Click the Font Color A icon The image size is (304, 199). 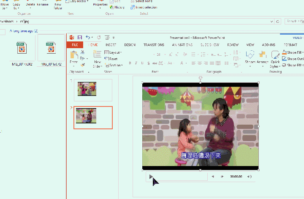[x=182, y=63]
